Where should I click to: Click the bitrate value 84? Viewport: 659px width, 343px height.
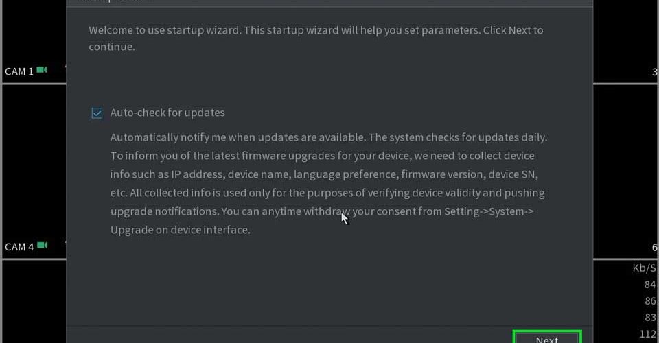pyautogui.click(x=649, y=285)
